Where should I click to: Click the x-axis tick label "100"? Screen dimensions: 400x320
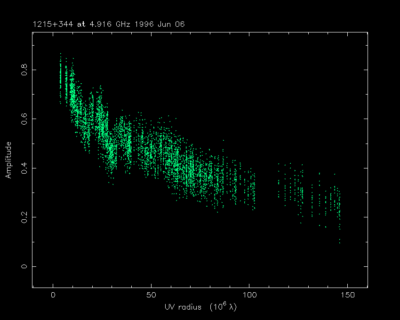249,295
